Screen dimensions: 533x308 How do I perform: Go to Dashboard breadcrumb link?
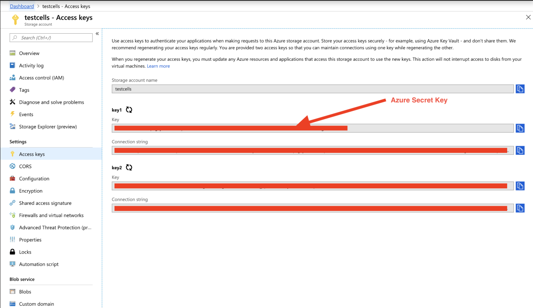(x=22, y=6)
